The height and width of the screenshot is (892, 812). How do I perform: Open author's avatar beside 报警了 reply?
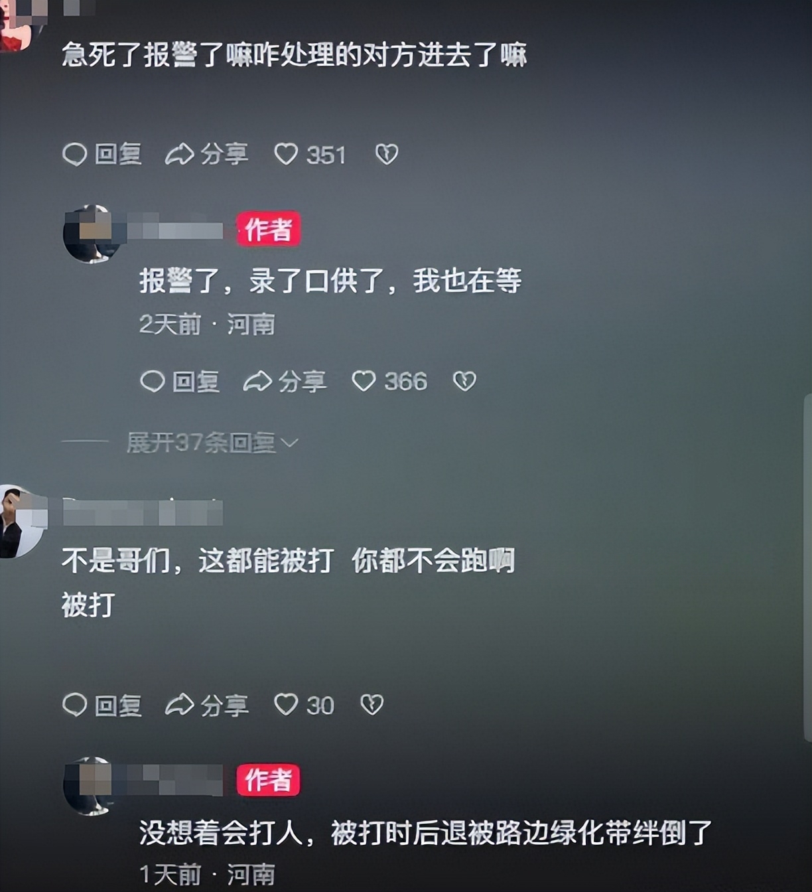tap(93, 234)
